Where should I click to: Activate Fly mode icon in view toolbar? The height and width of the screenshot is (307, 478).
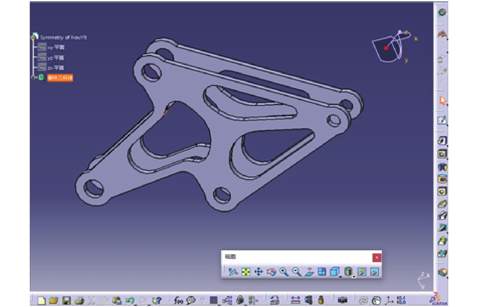pyautogui.click(x=233, y=272)
